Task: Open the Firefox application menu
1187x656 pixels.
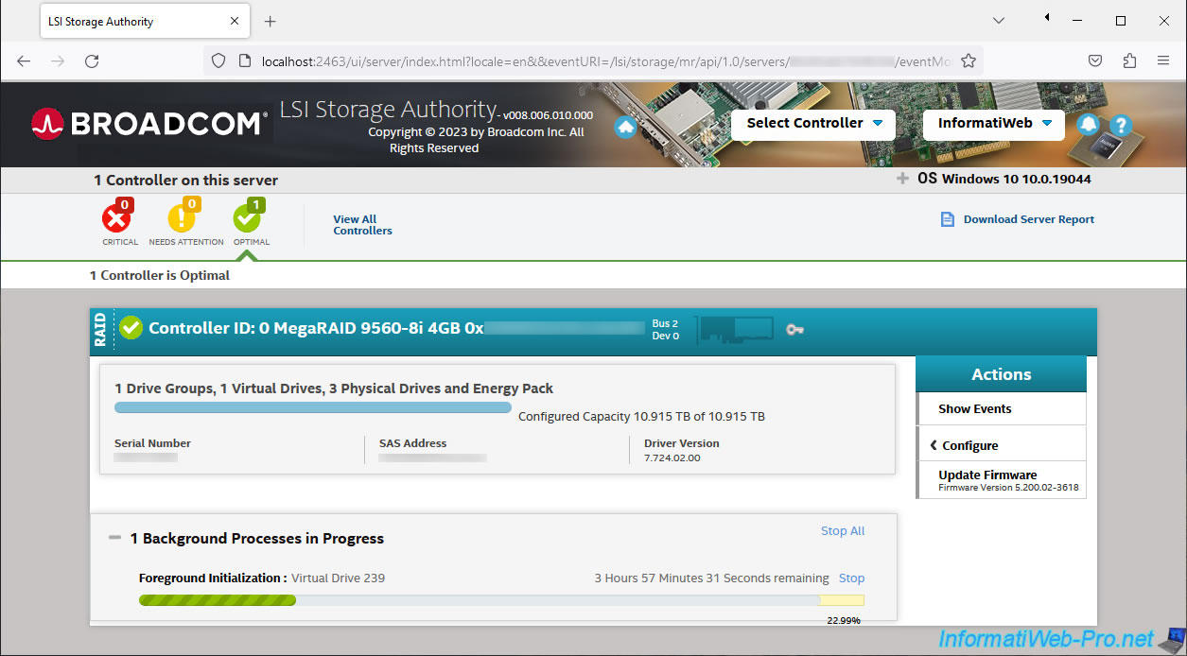Action: (x=1163, y=60)
